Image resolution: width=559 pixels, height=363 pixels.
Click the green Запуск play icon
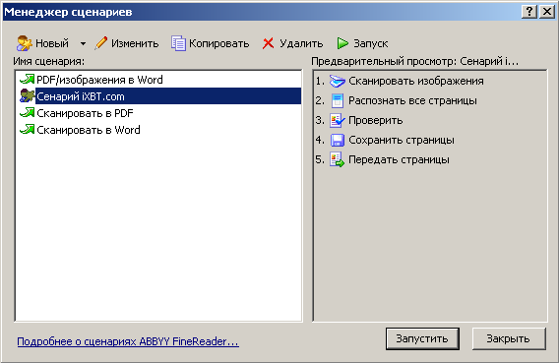coord(342,43)
